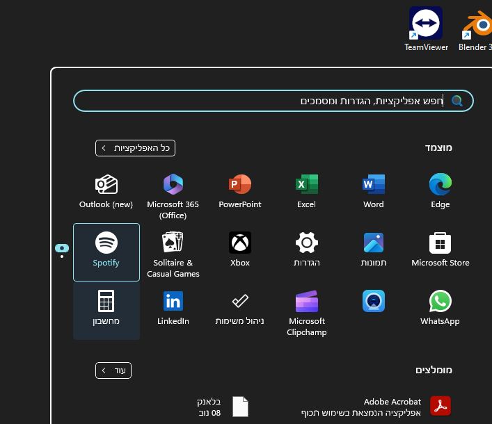The height and width of the screenshot is (424, 492).
Task: Select the pinned apps page indicator pill
Action: coord(62,249)
